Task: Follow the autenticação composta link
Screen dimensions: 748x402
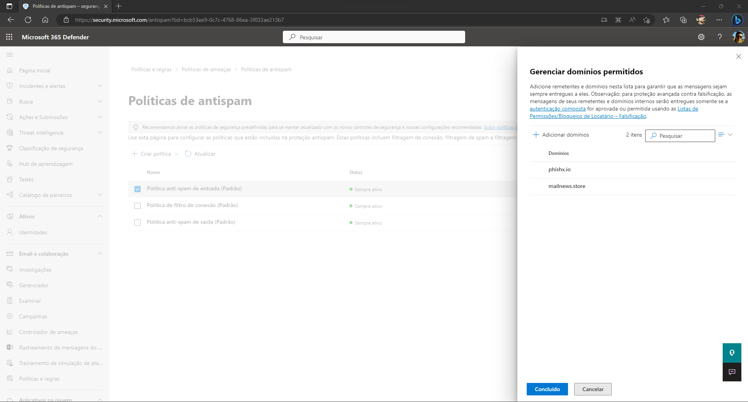Action: pos(557,109)
